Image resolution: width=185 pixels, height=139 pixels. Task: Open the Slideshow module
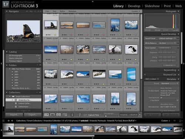coord(152,6)
